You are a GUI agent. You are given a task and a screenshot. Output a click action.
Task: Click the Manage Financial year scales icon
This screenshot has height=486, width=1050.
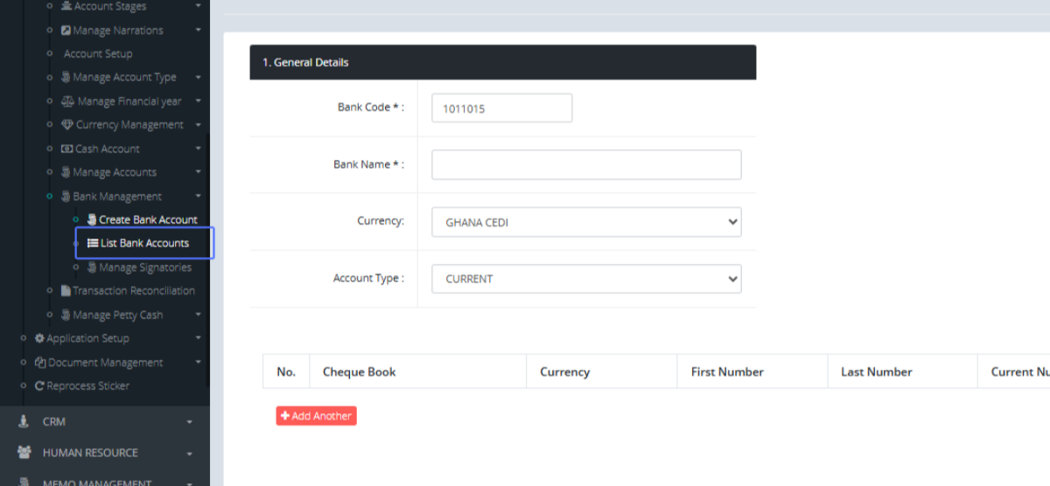[67, 101]
